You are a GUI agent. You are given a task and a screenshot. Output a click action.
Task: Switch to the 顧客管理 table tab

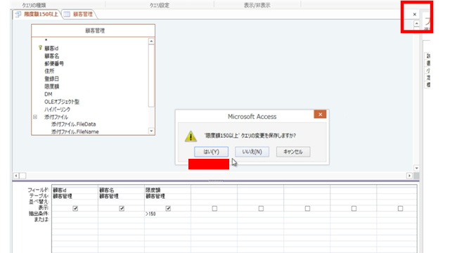coord(79,14)
